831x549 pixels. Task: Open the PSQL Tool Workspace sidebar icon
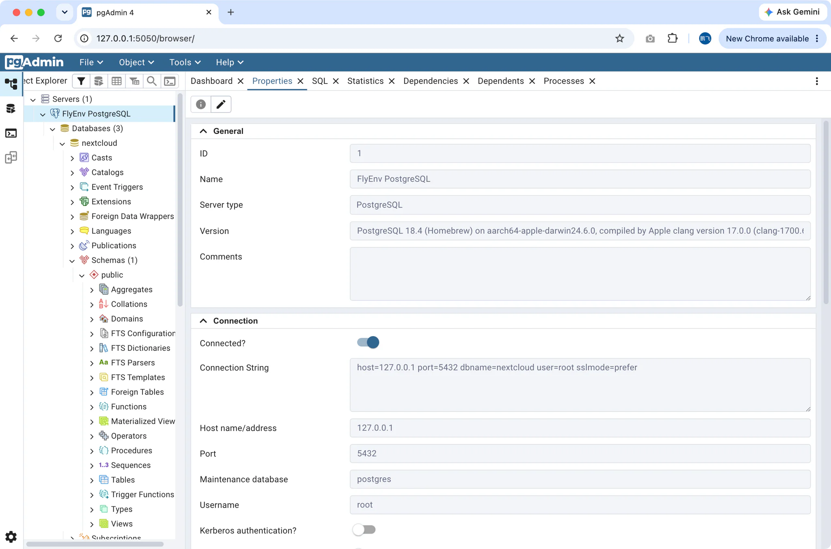tap(11, 133)
